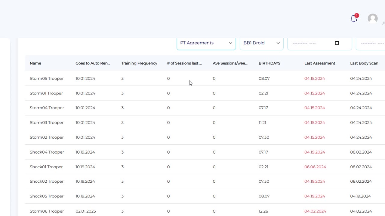Select the Storm02 Trooper row name
This screenshot has height=216, width=385.
coord(47,137)
